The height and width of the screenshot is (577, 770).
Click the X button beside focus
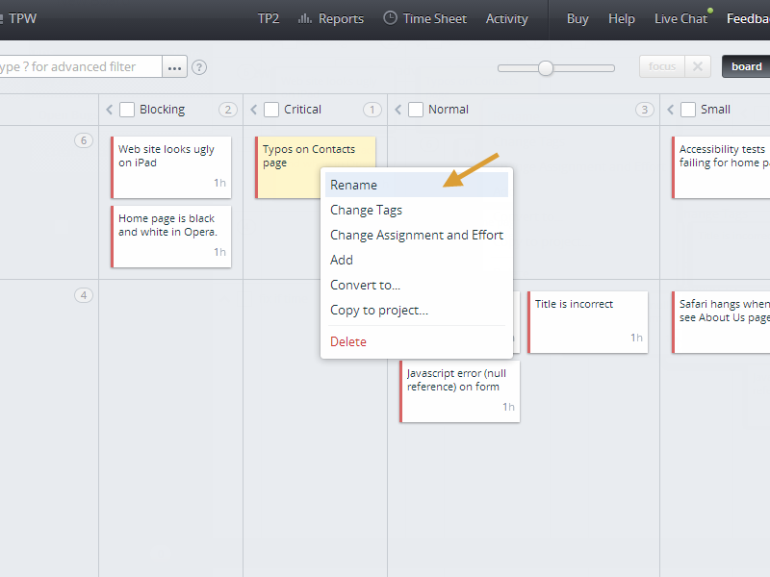point(697,66)
